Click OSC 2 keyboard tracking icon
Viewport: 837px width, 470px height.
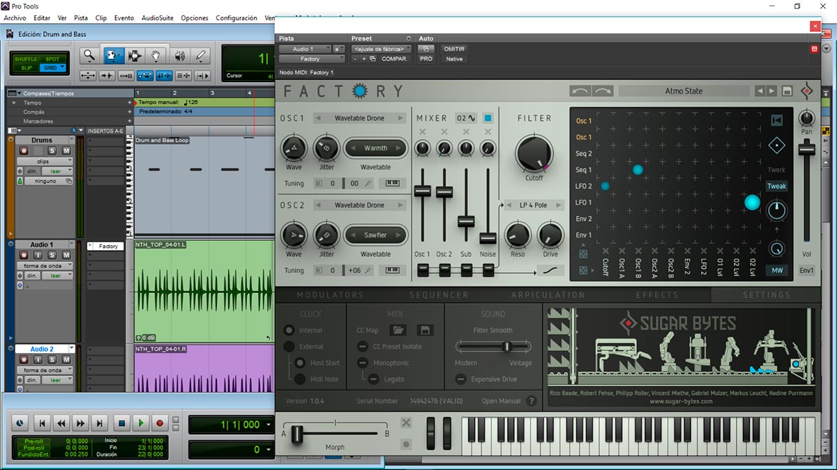392,270
